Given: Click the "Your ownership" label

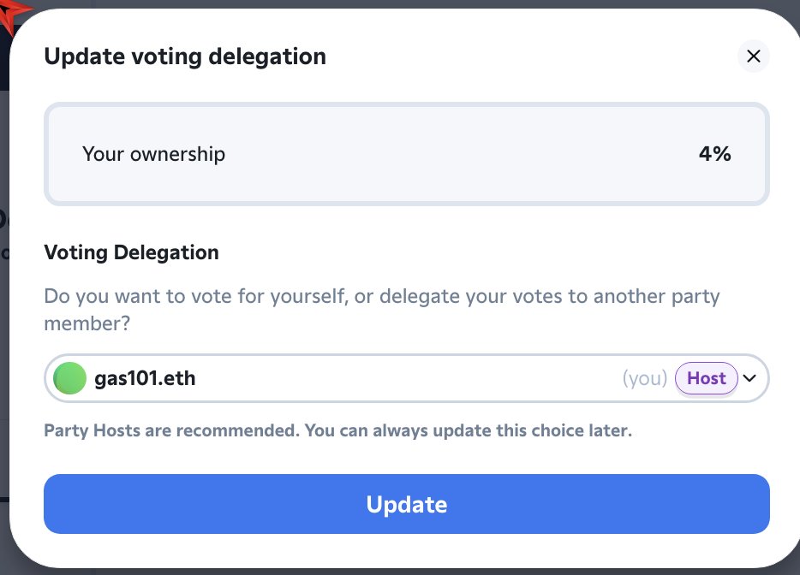Looking at the screenshot, I should point(153,154).
